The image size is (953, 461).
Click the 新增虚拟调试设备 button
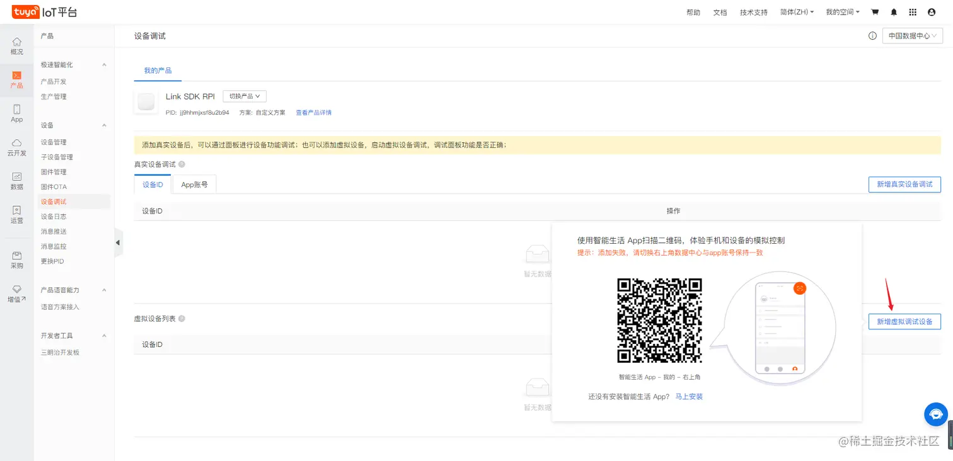click(x=904, y=321)
